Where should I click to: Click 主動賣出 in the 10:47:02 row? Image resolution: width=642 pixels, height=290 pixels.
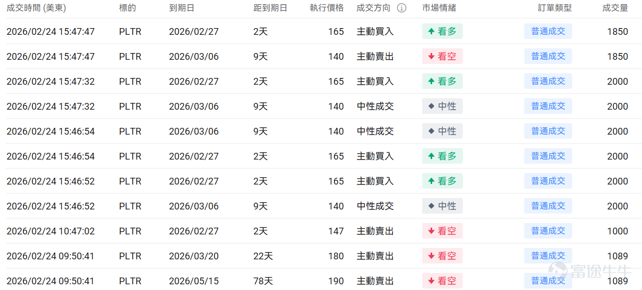pyautogui.click(x=375, y=231)
